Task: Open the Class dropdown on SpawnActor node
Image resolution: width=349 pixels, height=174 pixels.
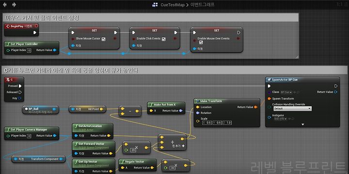Action: (x=286, y=92)
